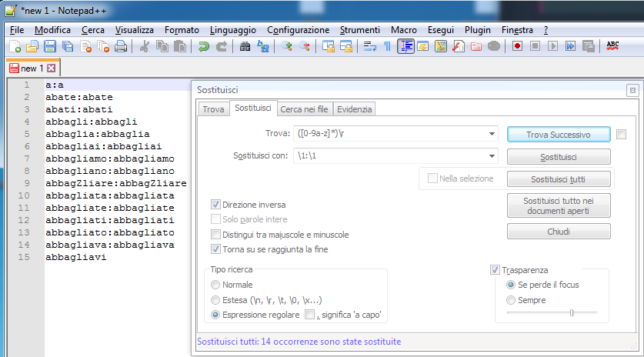Click the New file toolbar icon

point(15,46)
